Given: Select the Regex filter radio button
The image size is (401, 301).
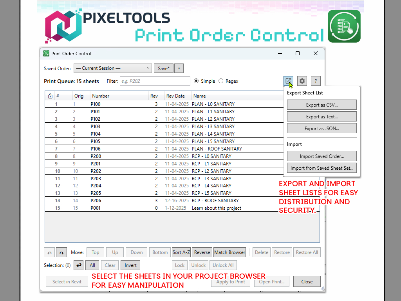Looking at the screenshot, I should (221, 81).
